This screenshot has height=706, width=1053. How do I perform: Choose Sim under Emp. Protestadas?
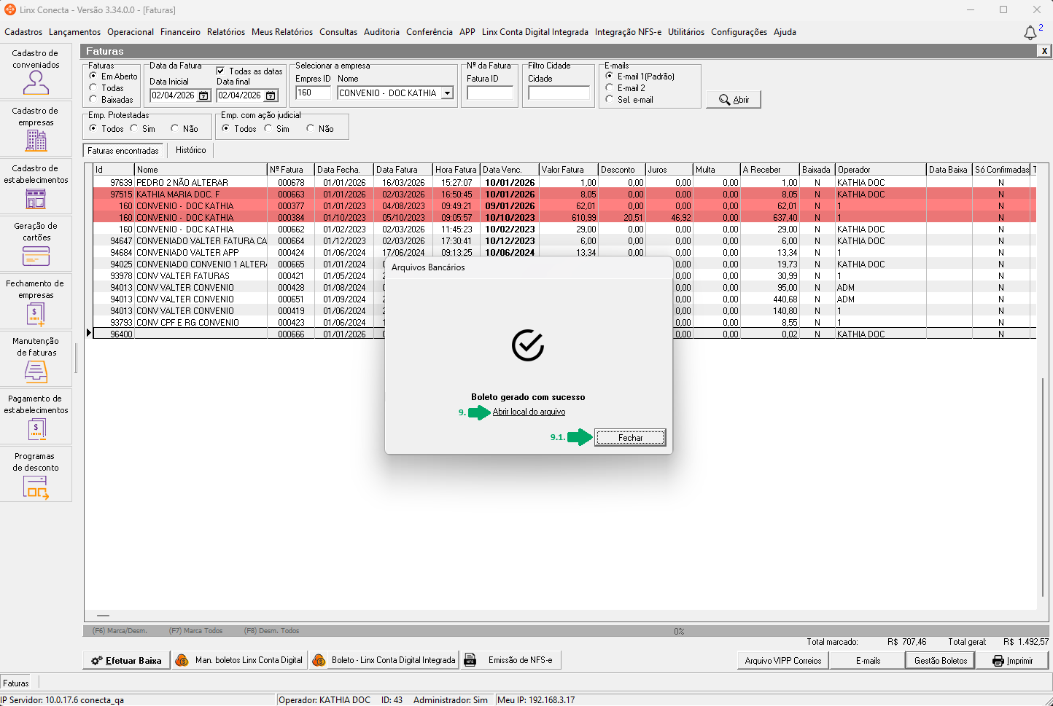tap(134, 128)
